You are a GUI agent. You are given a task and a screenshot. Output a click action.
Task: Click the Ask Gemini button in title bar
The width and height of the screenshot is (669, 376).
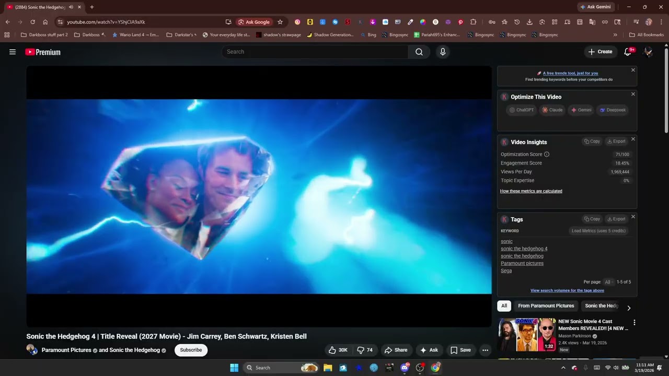click(595, 7)
